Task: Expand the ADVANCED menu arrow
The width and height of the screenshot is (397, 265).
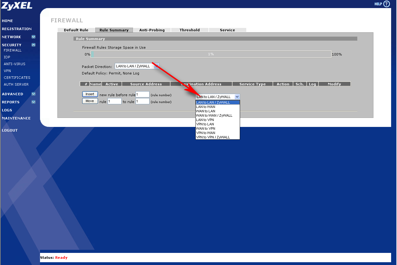Action: [33, 94]
